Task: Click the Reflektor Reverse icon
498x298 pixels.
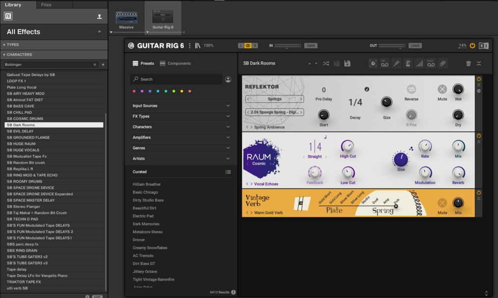Action: tap(411, 89)
